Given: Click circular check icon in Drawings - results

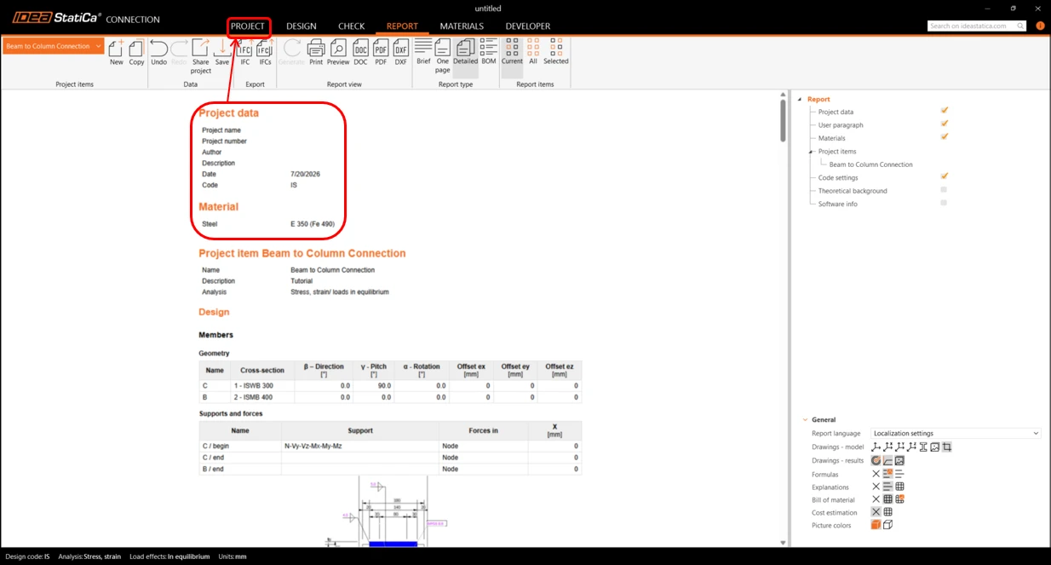Looking at the screenshot, I should point(876,461).
